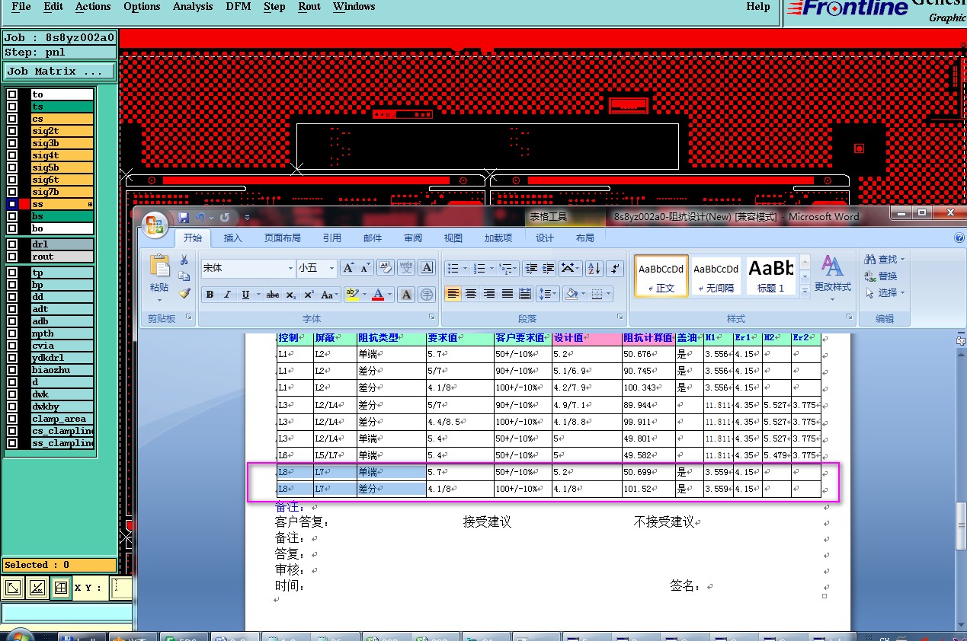Open Genesis Analysis menu
Screen dimensions: 967x641
[x=193, y=7]
